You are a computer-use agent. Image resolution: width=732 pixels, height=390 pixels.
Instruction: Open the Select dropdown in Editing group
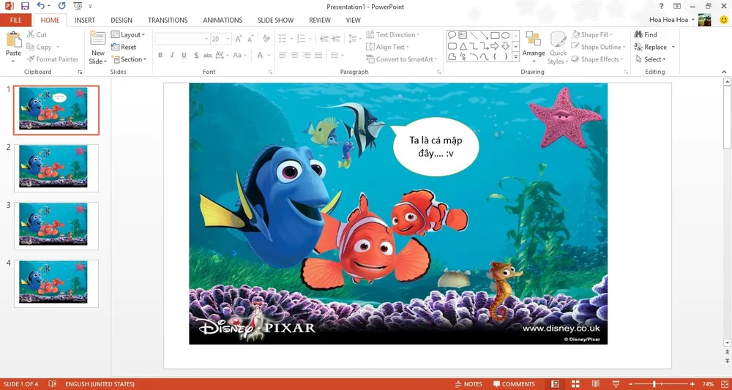(x=651, y=59)
